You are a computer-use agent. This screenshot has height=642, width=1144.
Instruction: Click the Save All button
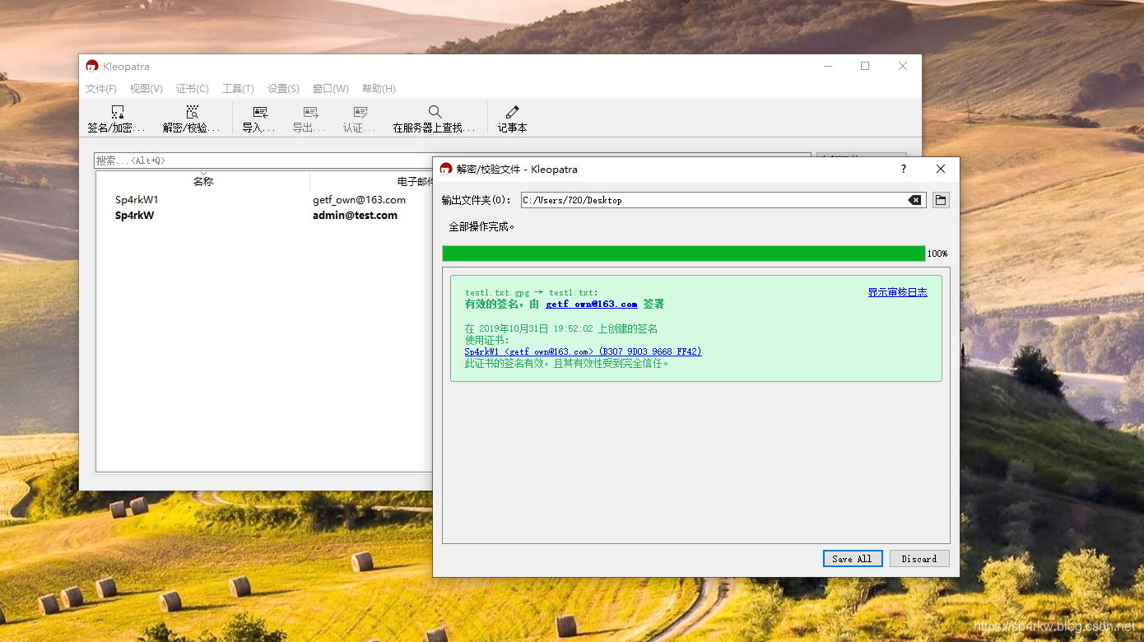pyautogui.click(x=853, y=559)
